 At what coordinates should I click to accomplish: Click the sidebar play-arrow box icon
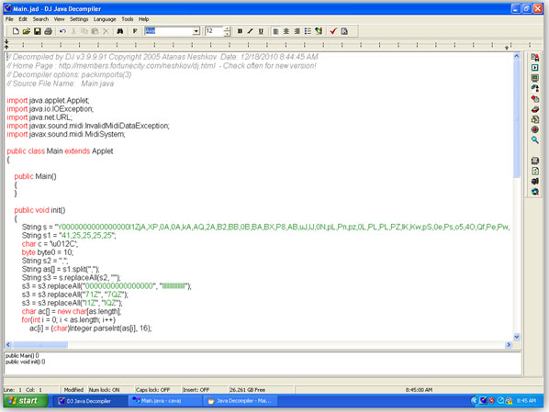tap(534, 68)
